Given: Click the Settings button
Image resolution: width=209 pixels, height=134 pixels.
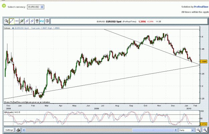Looking at the screenshot, I should coord(9,130).
